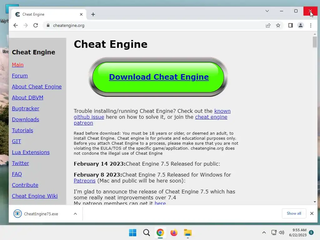
Task: Bookmark this tab with star icon
Action: 278,25
